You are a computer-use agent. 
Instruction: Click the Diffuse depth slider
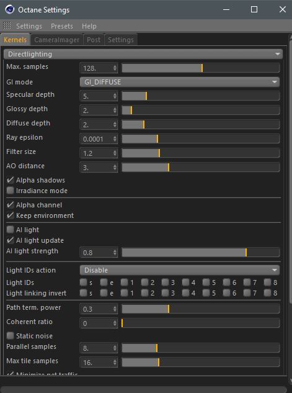(x=201, y=125)
